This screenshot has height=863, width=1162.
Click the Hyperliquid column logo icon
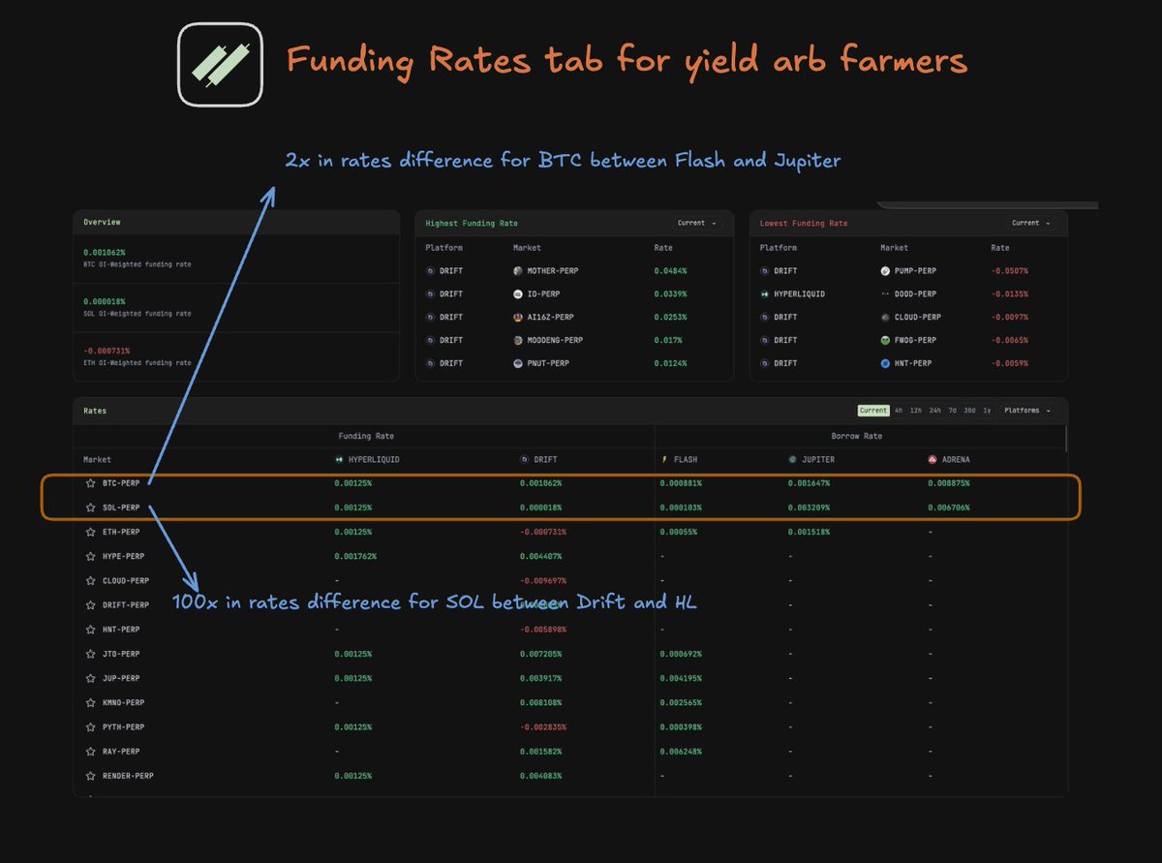(x=339, y=459)
